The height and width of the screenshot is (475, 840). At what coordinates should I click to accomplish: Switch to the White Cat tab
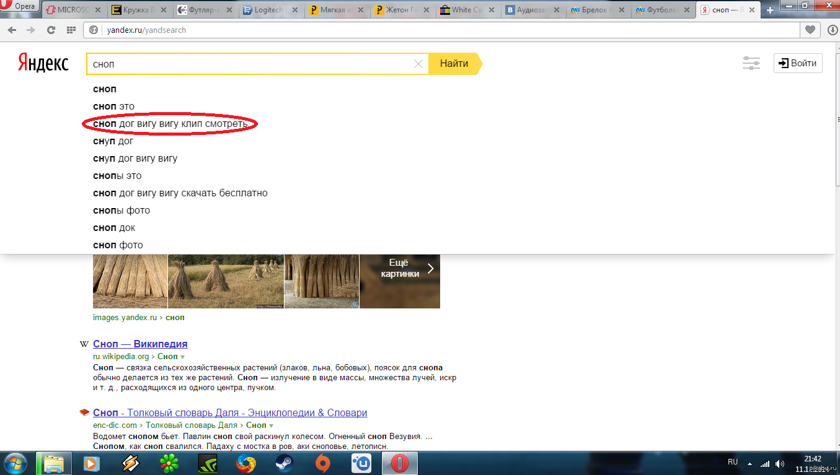466,10
